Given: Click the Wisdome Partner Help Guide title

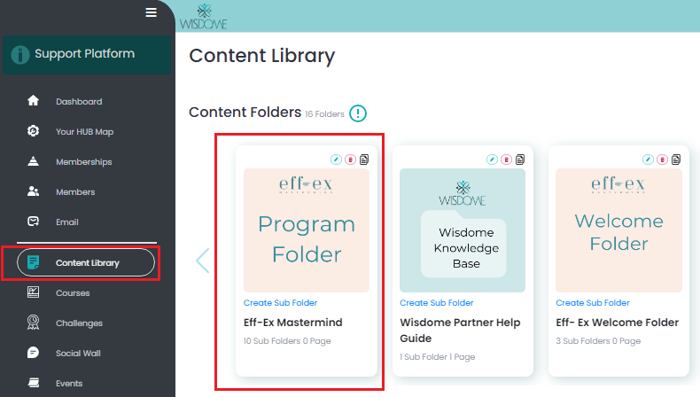Looking at the screenshot, I should click(460, 330).
